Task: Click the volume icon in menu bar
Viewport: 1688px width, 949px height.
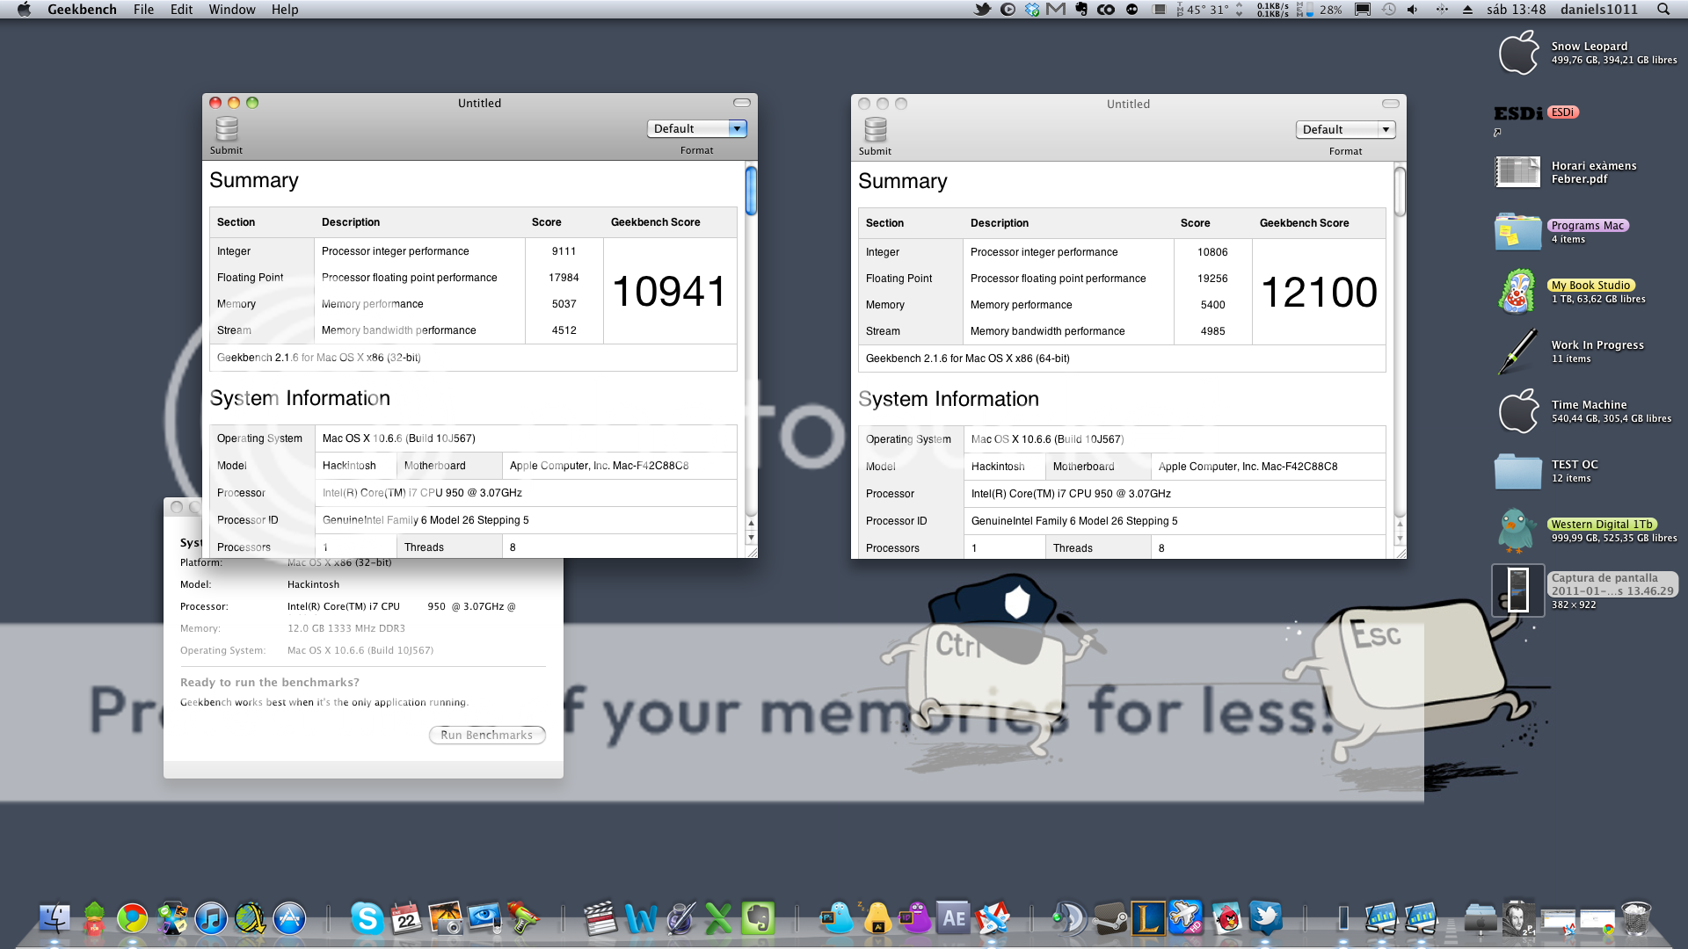Action: [x=1412, y=9]
